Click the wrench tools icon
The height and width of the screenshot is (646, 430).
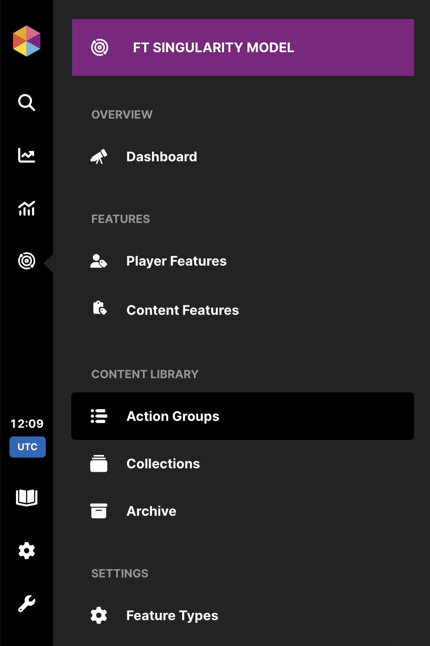coord(26,604)
